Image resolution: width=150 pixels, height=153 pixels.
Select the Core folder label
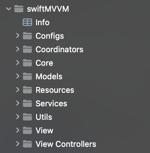[44, 63]
